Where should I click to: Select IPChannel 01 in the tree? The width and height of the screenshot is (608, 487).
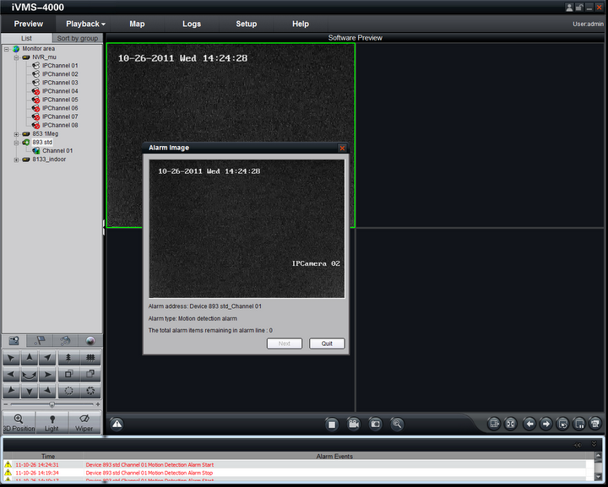(x=60, y=66)
